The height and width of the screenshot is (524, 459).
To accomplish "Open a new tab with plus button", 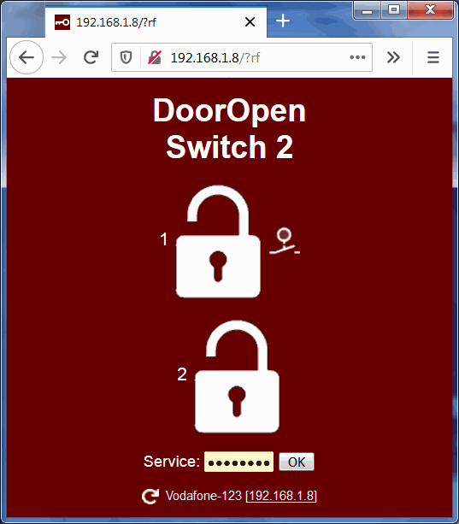I will [283, 21].
